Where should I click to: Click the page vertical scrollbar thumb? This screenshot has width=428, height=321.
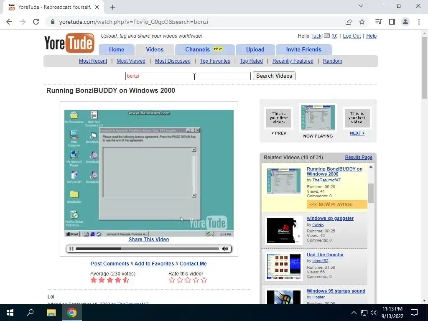point(425,67)
